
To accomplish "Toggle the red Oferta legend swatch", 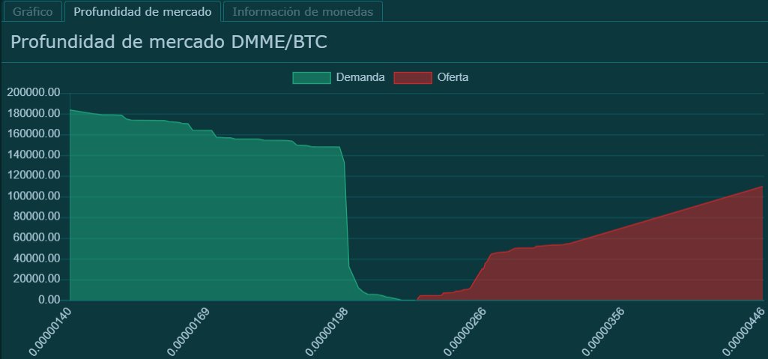I will pos(413,77).
